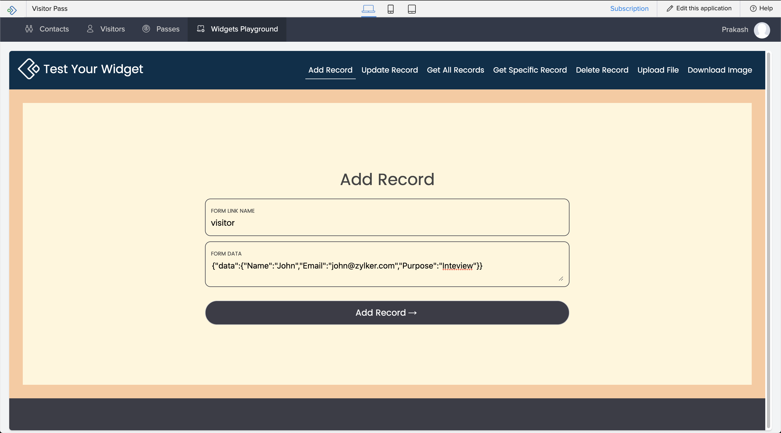Click the Widgets Playground icon
Image resolution: width=781 pixels, height=433 pixels.
[201, 29]
